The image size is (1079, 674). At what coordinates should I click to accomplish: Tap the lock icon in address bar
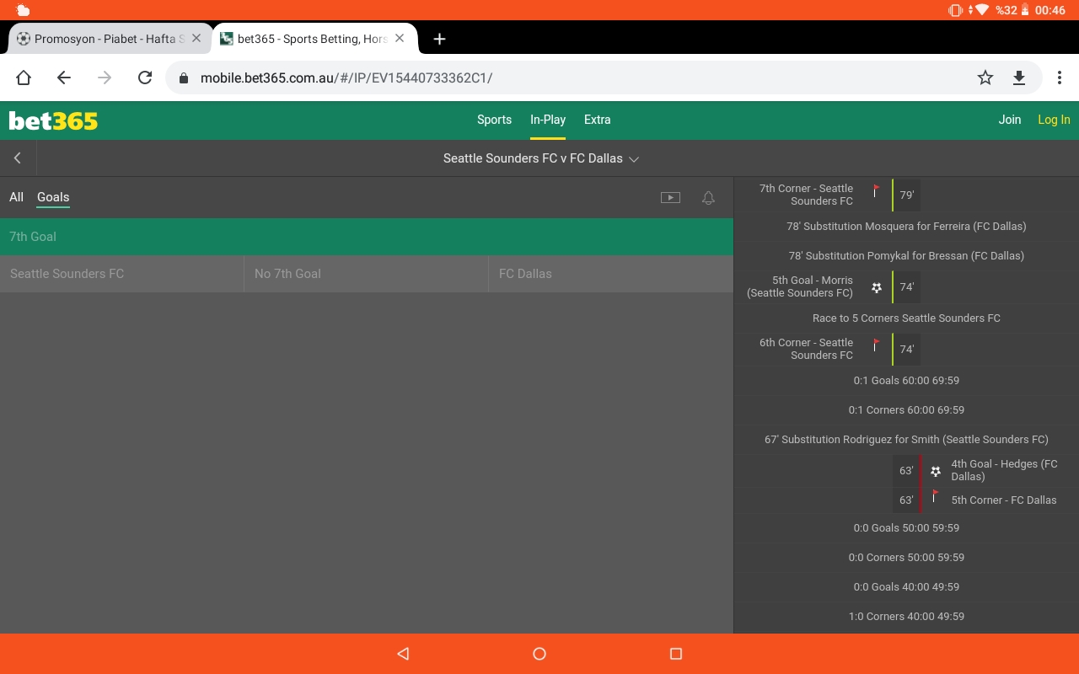(183, 78)
